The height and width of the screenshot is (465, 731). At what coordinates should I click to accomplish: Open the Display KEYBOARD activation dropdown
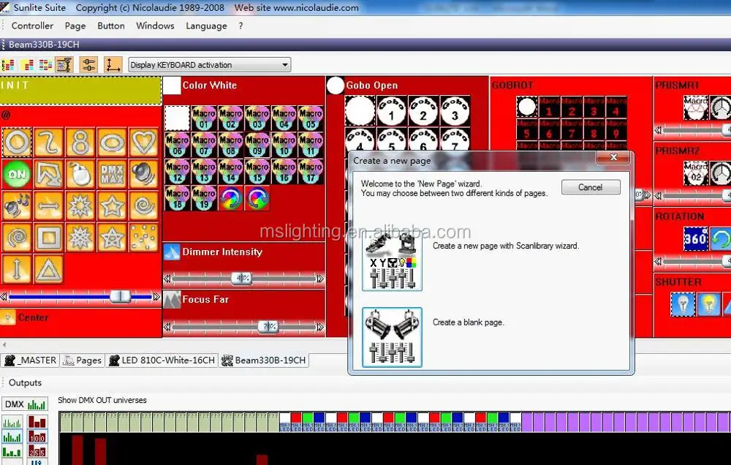209,65
